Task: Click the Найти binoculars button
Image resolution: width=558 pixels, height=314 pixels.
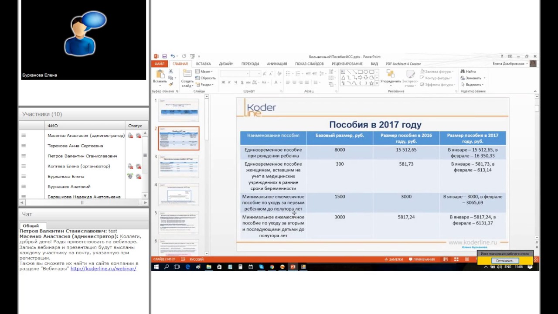Action: [x=468, y=72]
